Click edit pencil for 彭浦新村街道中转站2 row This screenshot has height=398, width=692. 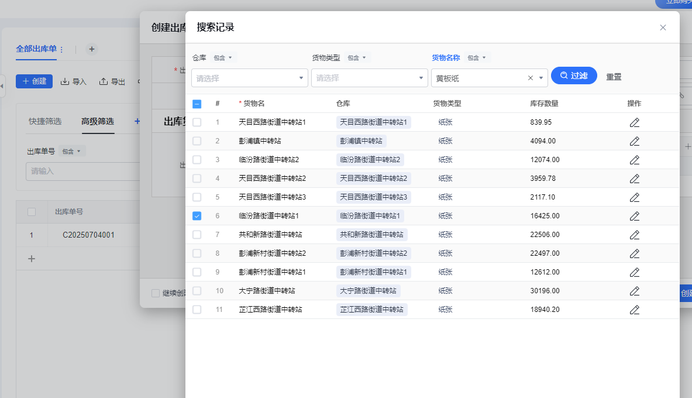point(634,253)
